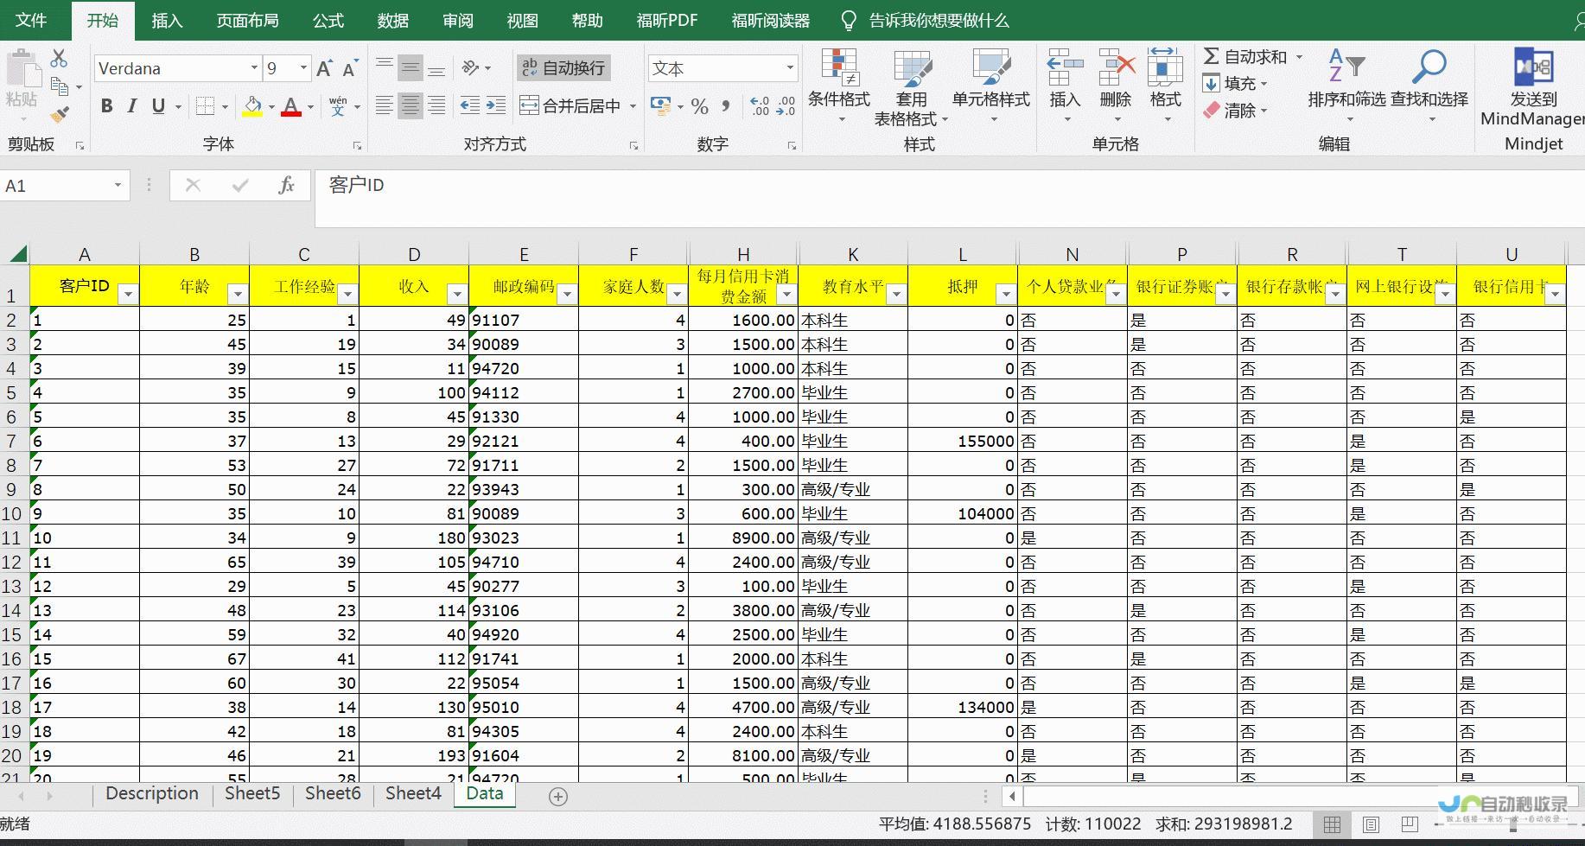Open 排序和筛选 sort and filter
The image size is (1585, 846).
click(x=1346, y=84)
